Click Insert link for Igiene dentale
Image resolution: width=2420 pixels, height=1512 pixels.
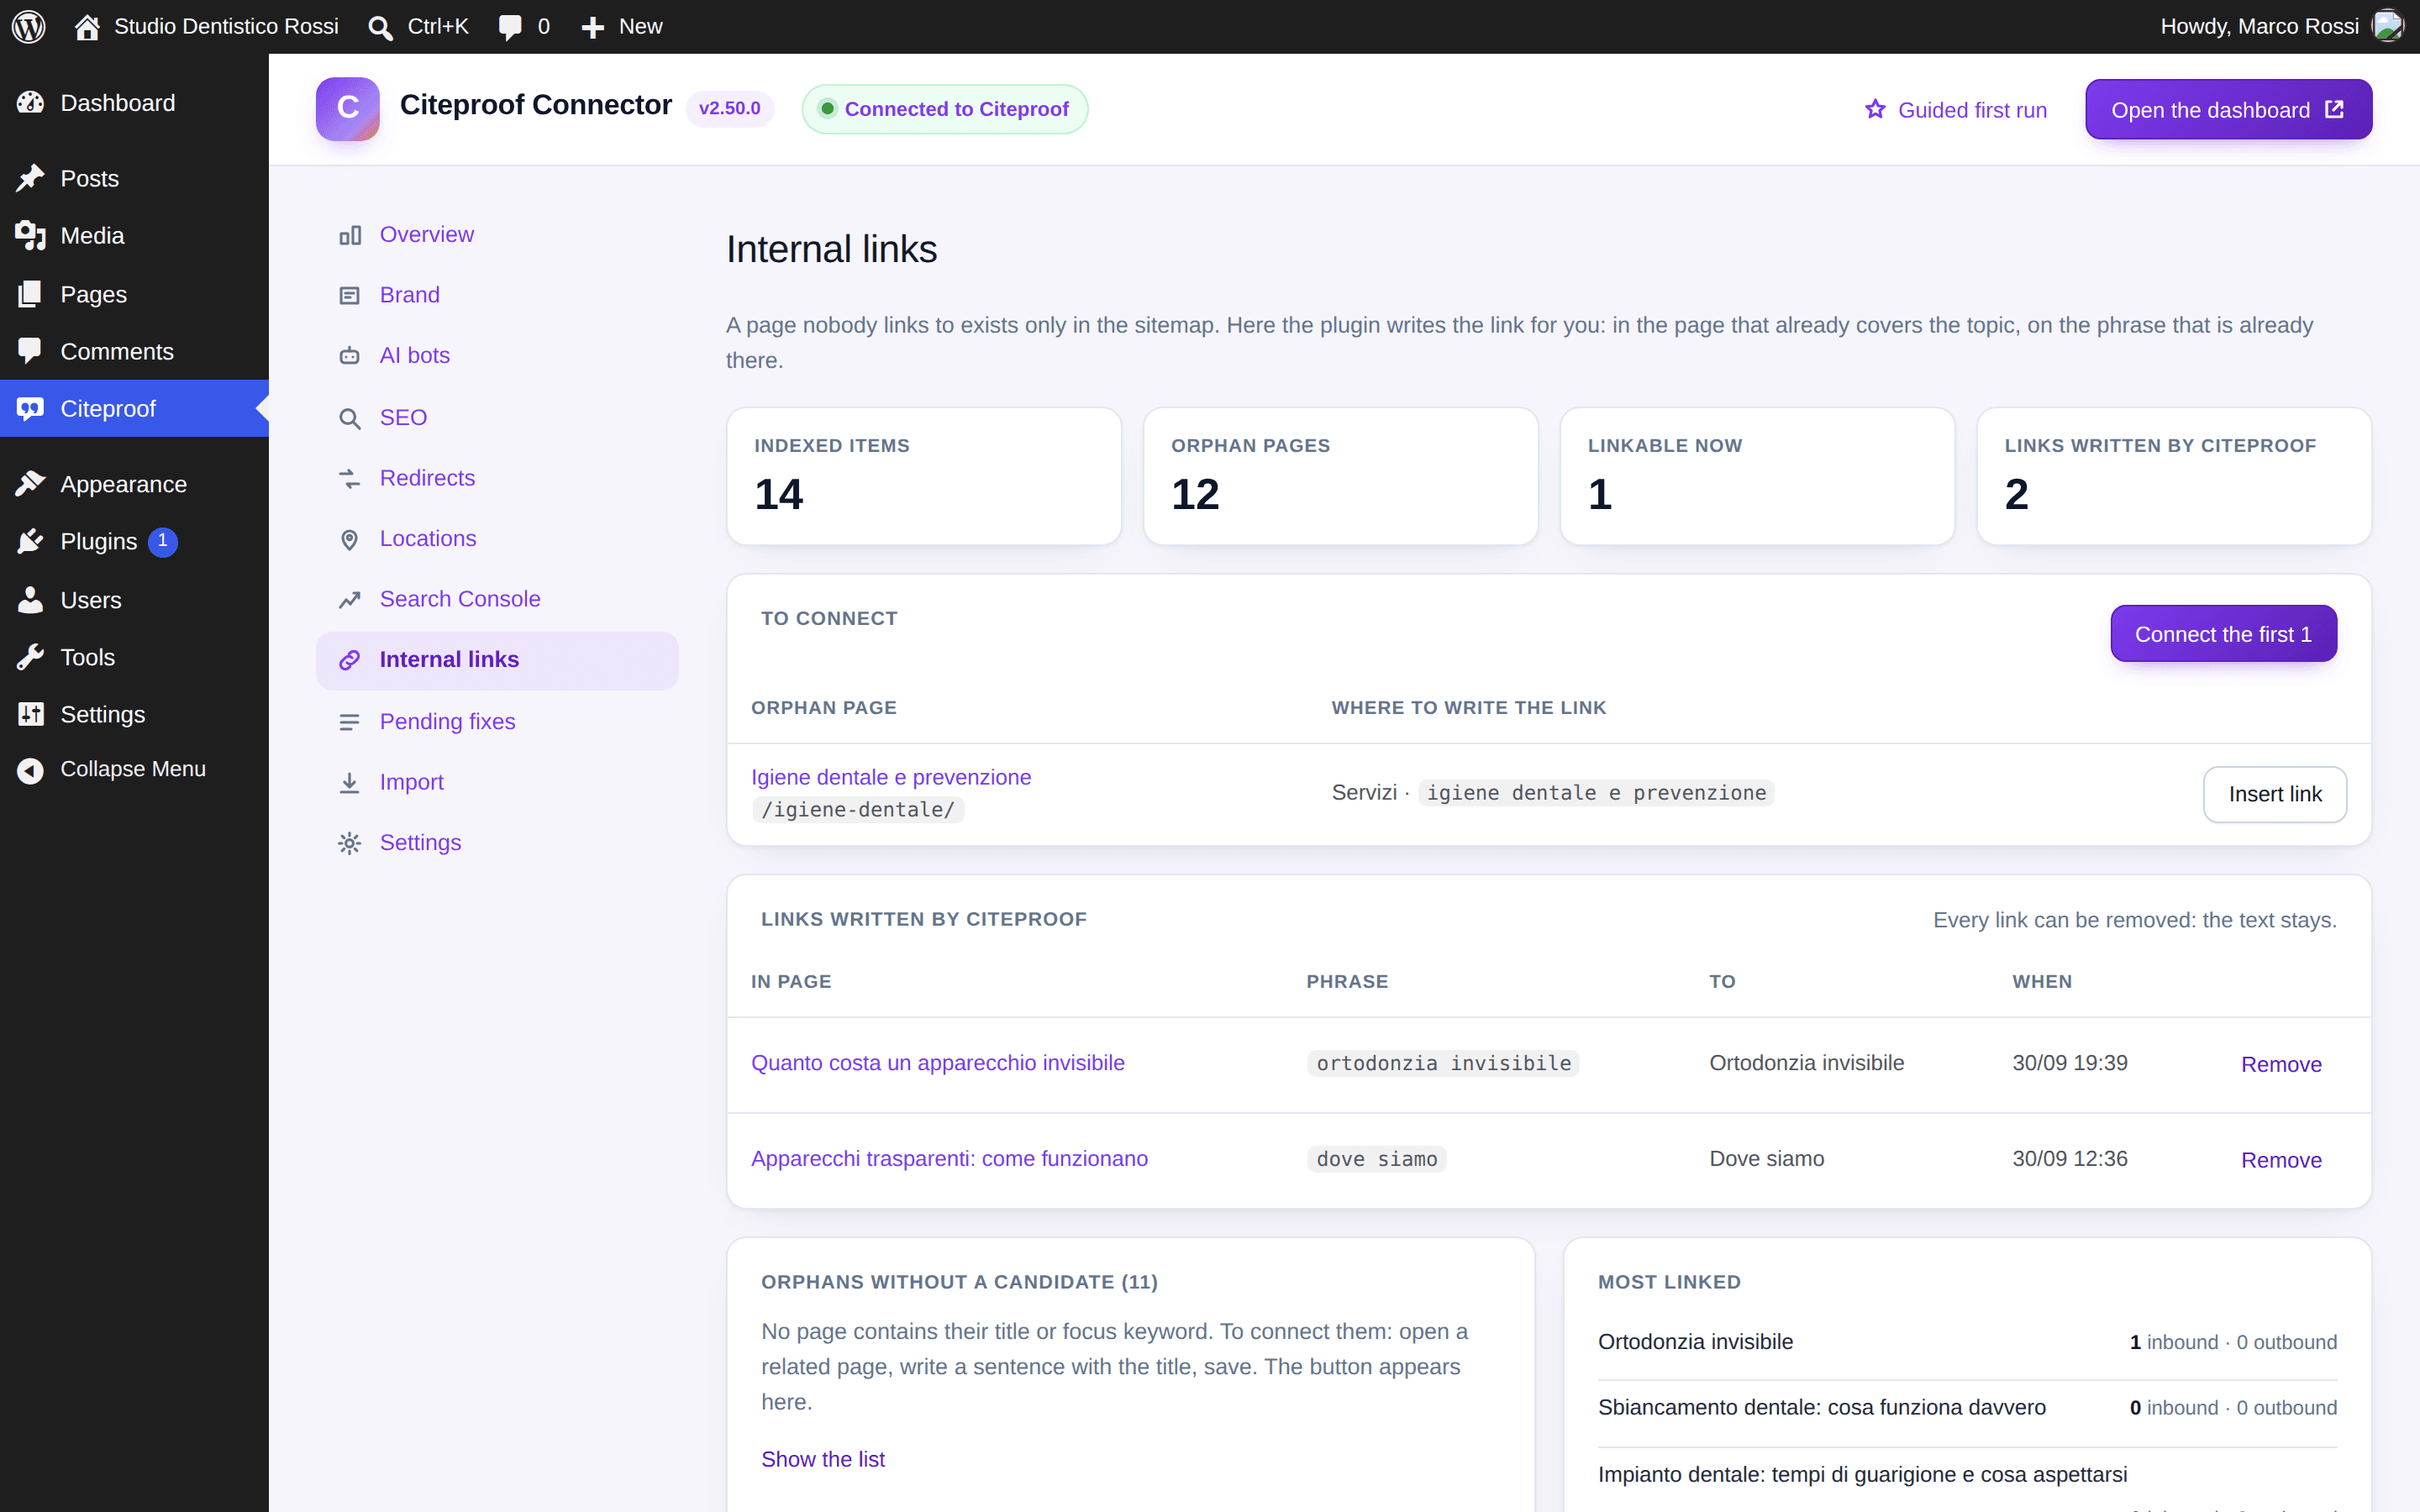click(x=2274, y=794)
